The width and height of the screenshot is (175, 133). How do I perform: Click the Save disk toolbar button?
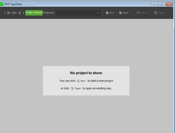coord(141,13)
